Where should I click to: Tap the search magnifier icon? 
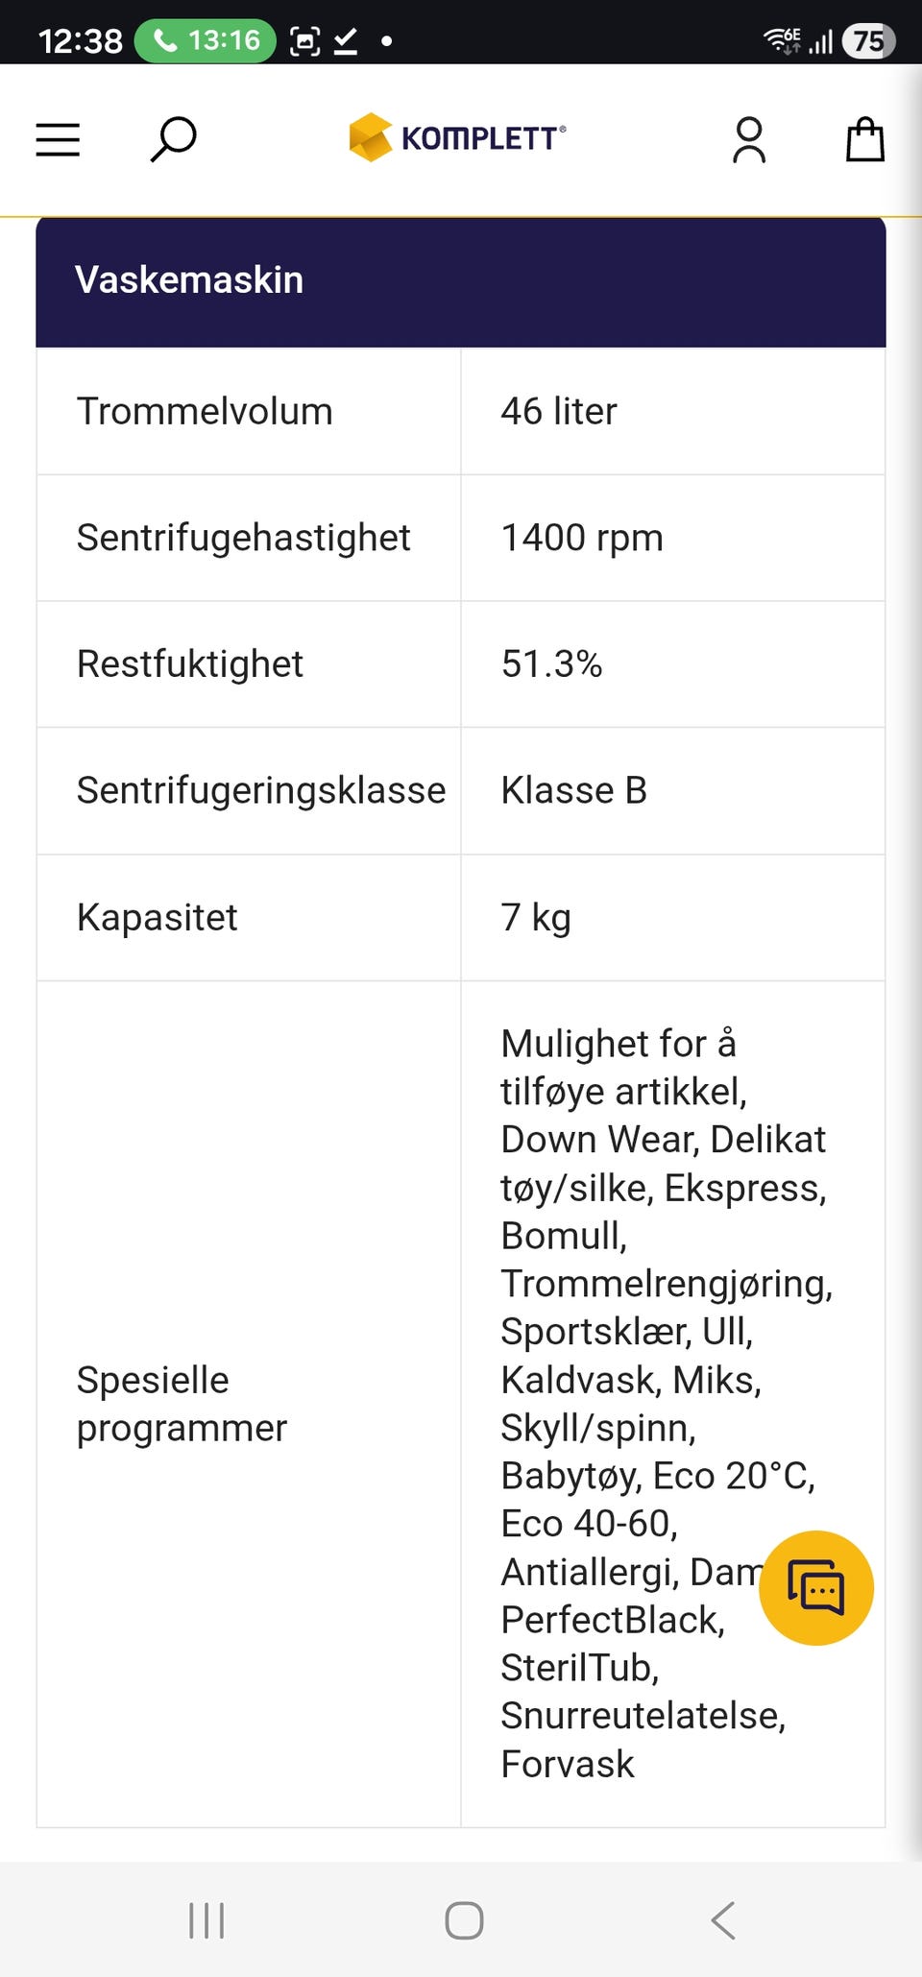coord(174,140)
